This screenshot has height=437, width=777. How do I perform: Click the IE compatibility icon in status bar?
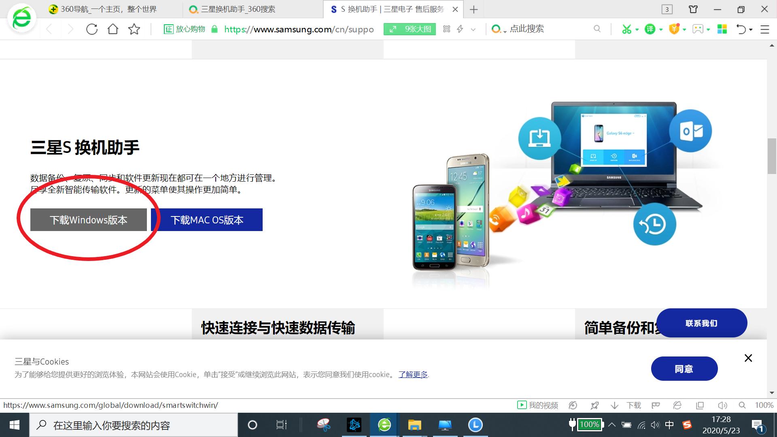tap(677, 405)
